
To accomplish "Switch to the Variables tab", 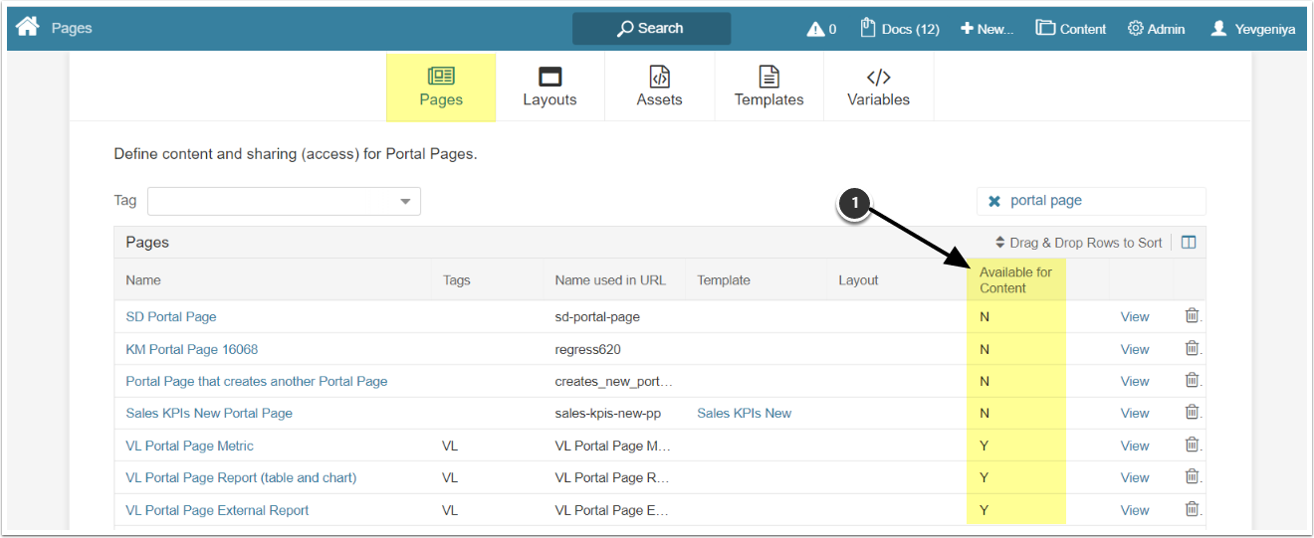I will (x=878, y=88).
